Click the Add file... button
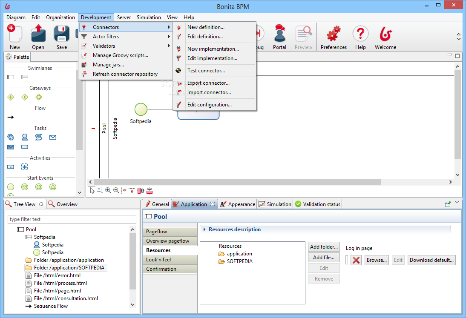The width and height of the screenshot is (466, 318). [x=324, y=258]
